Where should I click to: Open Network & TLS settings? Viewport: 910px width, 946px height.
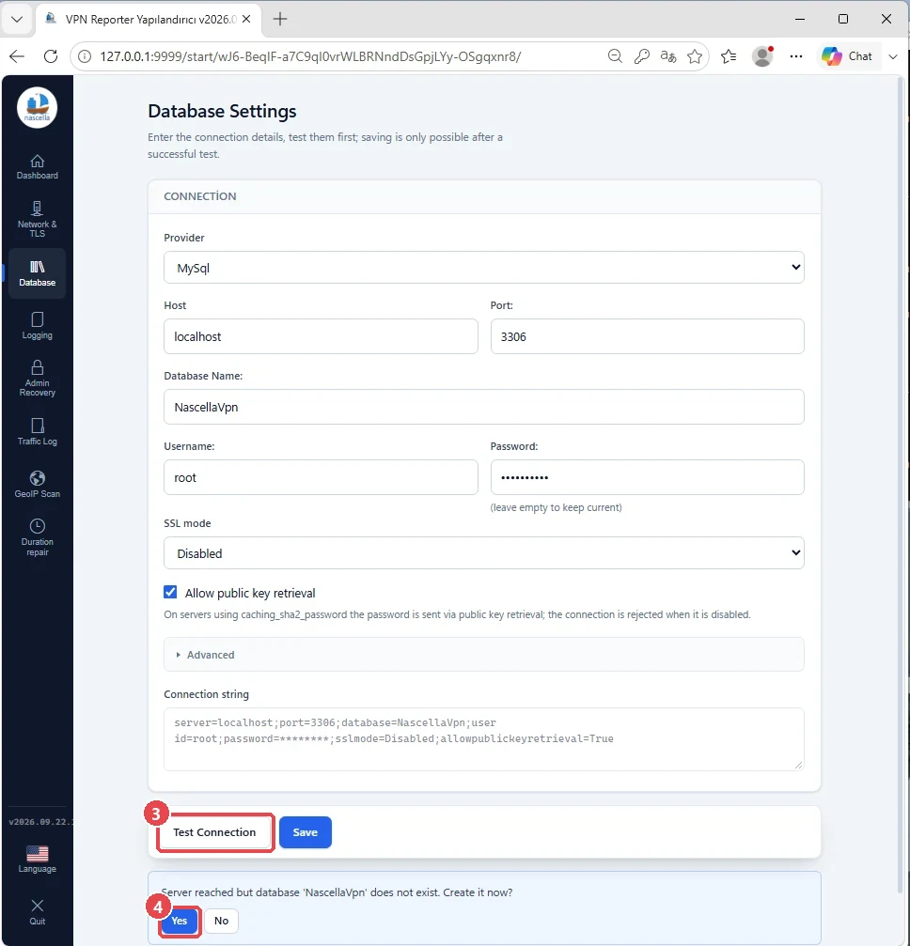pos(37,220)
